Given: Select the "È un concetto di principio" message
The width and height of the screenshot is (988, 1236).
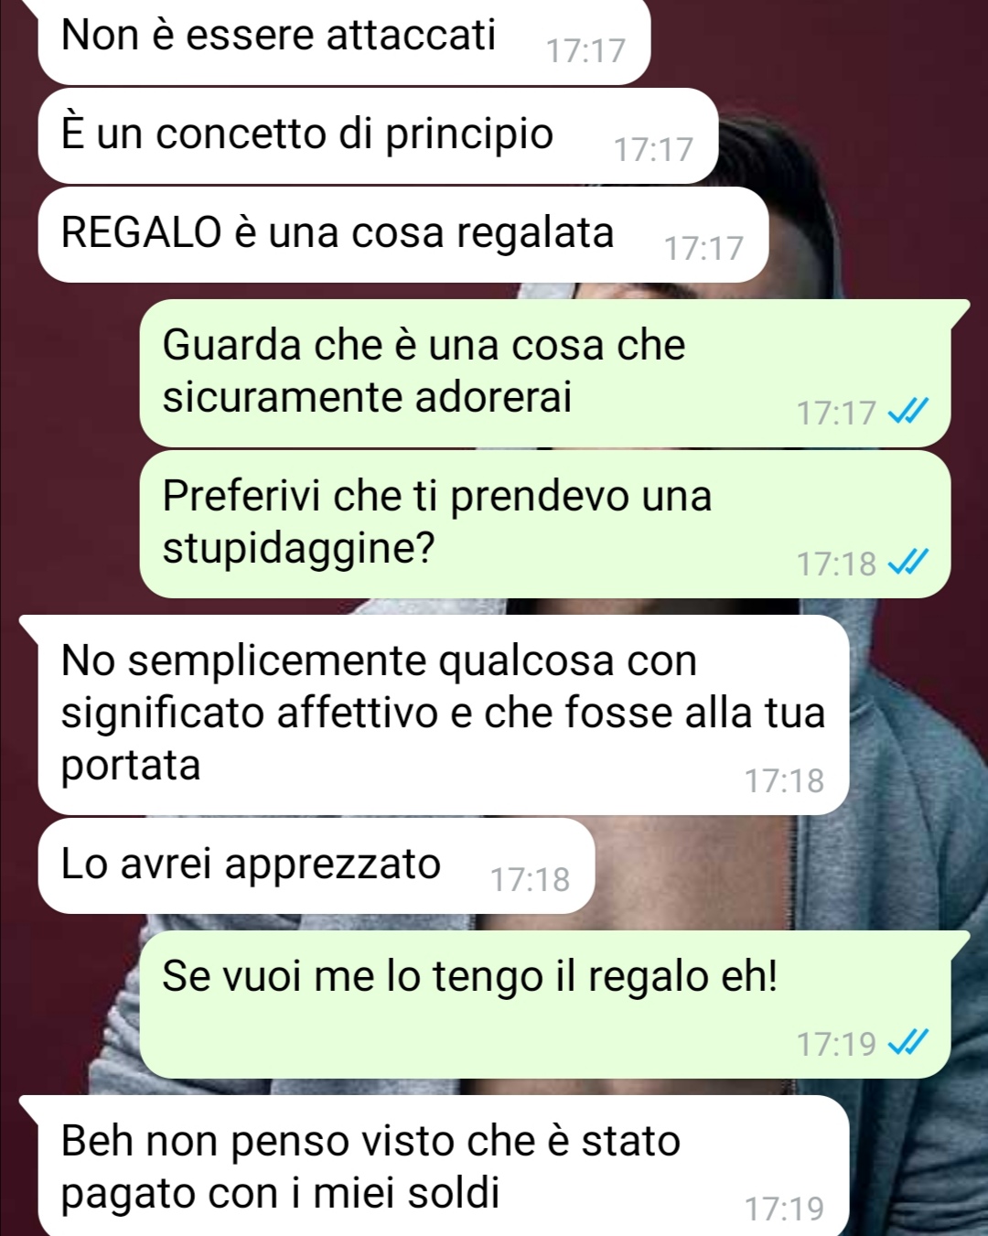Looking at the screenshot, I should tap(378, 135).
